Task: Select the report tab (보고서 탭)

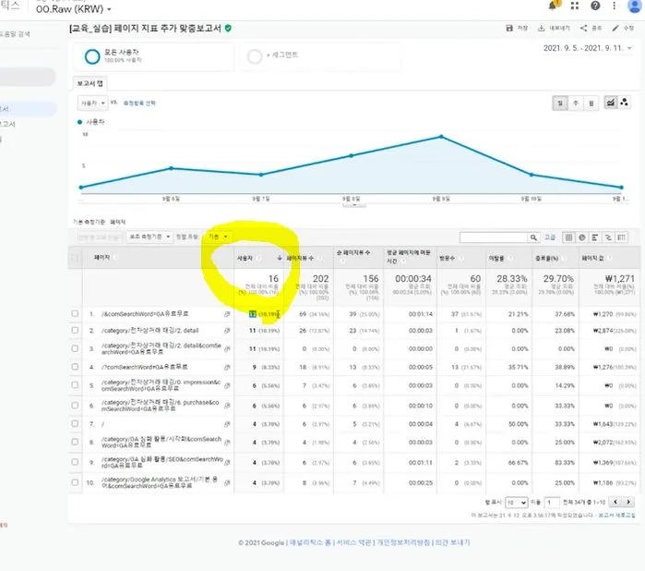Action: 90,84
